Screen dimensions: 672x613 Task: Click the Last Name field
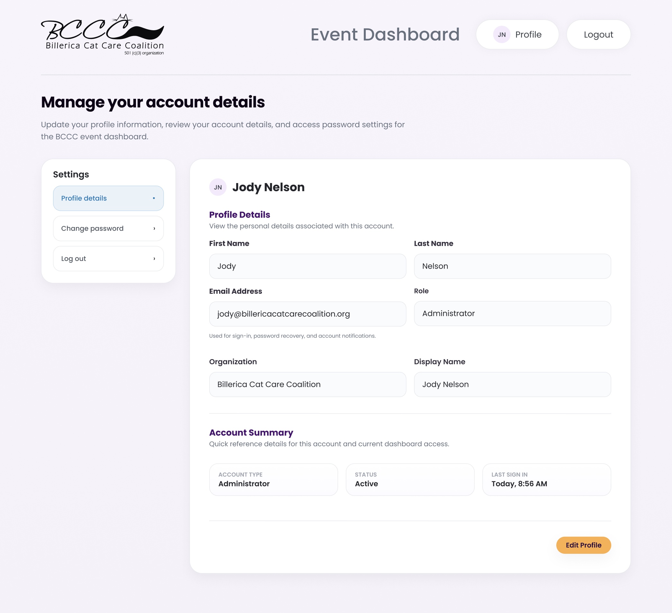point(512,266)
